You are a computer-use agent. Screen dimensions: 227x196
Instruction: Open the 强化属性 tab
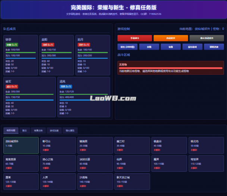click(70, 131)
